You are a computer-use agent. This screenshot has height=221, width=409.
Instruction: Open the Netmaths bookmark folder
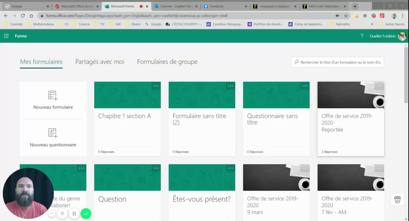(x=339, y=24)
